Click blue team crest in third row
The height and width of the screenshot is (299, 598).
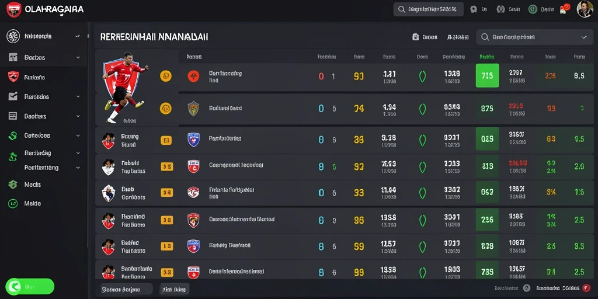coord(193,140)
